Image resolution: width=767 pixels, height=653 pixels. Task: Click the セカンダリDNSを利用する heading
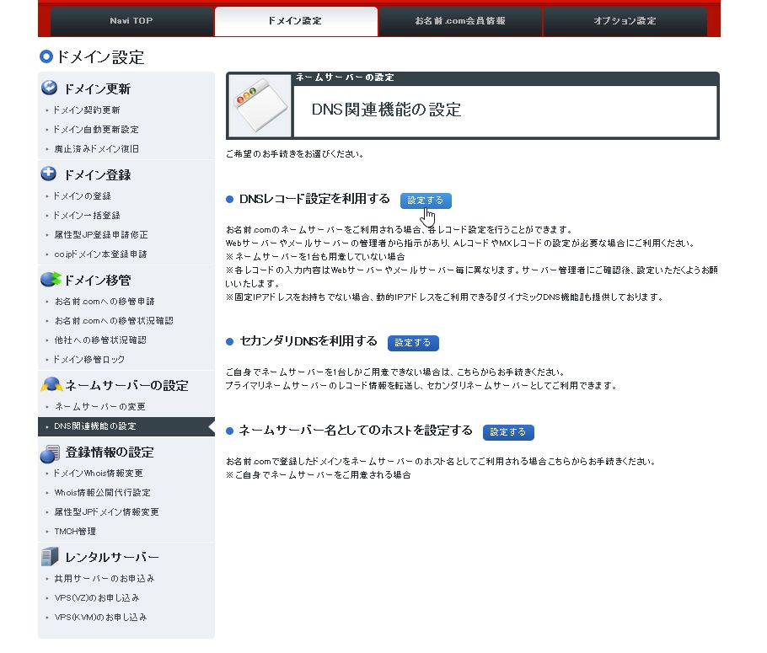[308, 341]
